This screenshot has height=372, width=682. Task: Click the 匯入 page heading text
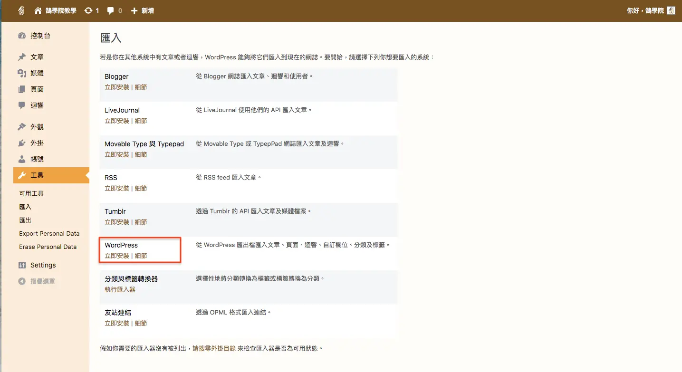(x=111, y=38)
